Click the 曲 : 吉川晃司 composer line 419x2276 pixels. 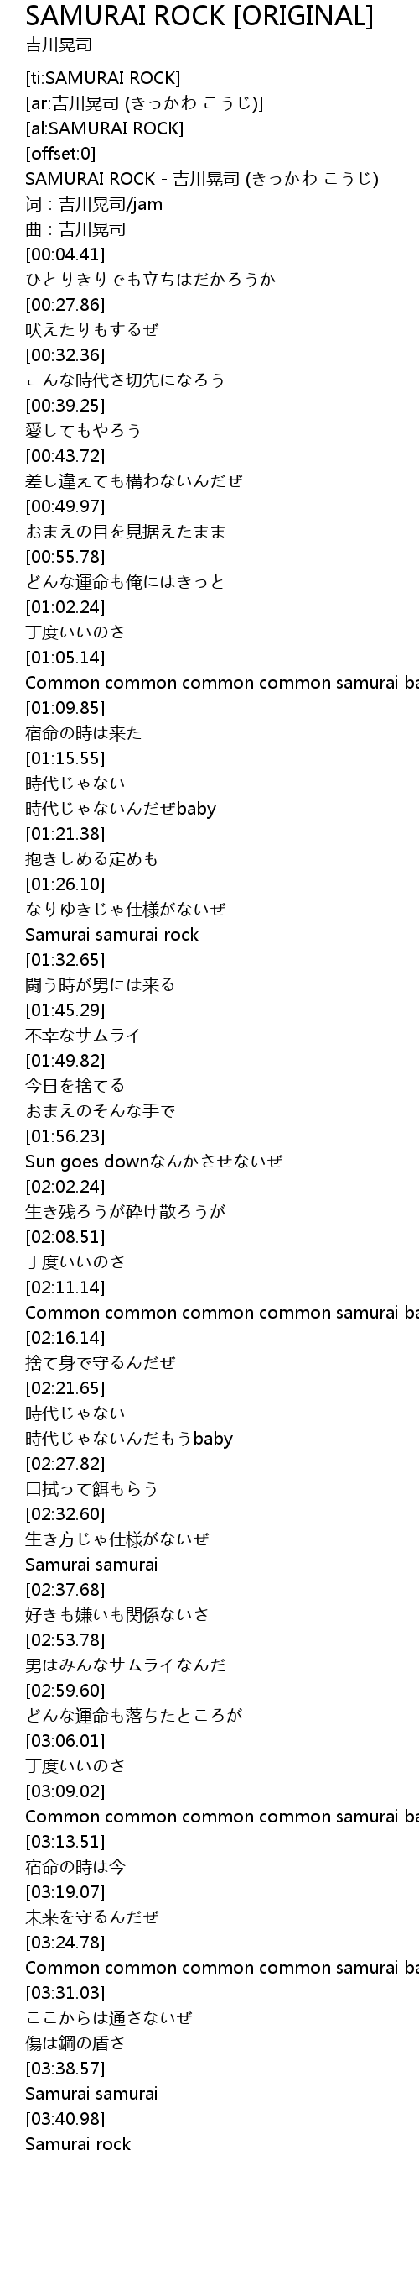tap(75, 230)
